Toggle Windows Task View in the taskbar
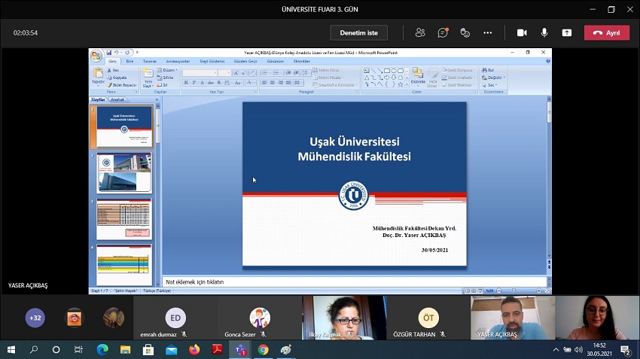The image size is (640, 359). click(x=79, y=350)
